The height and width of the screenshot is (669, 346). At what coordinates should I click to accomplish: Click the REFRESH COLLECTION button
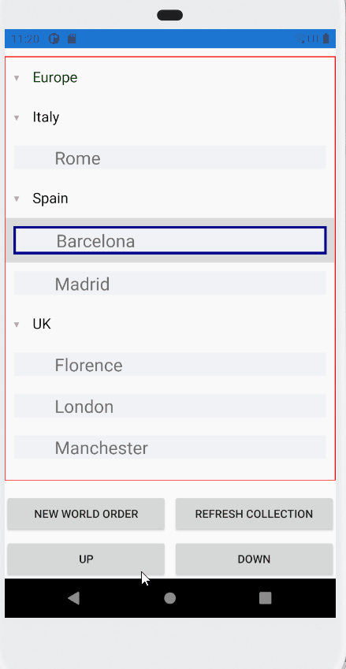point(255,514)
